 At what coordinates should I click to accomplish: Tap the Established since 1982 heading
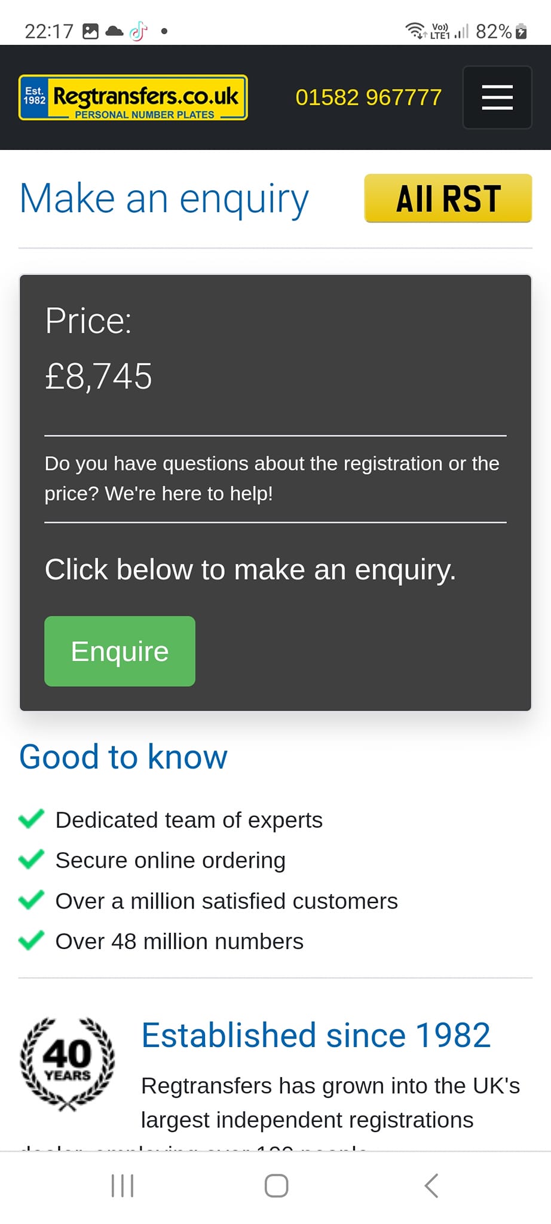pos(316,1035)
